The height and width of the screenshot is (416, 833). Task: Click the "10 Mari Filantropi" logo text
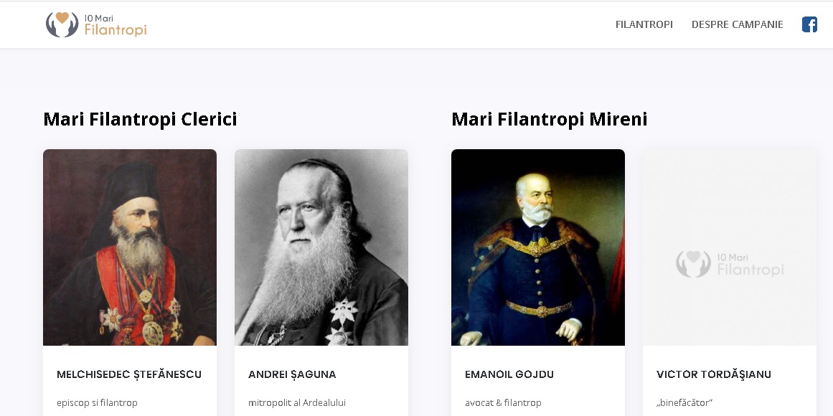(x=115, y=24)
